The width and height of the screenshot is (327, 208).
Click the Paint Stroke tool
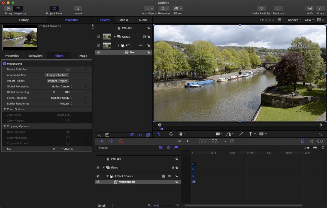241,134
